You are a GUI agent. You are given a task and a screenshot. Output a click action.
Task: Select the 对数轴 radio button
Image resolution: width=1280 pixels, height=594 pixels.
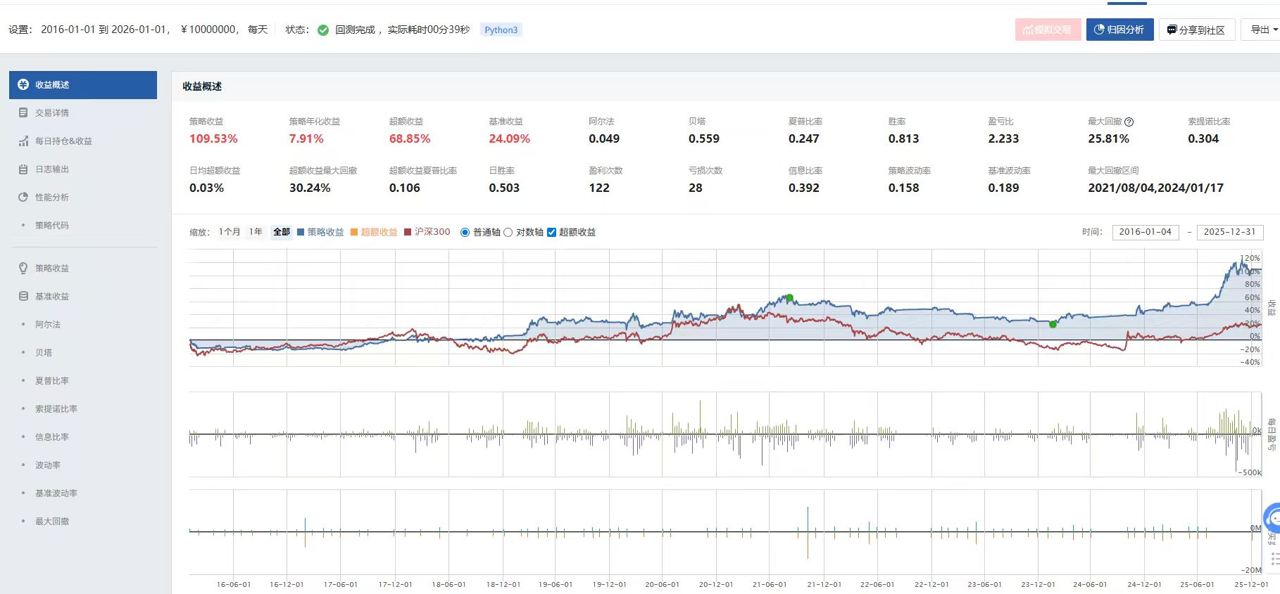[x=508, y=233]
